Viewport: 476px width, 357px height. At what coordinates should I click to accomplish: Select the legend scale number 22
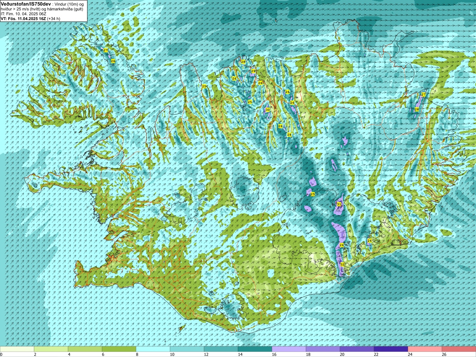click(x=376, y=354)
